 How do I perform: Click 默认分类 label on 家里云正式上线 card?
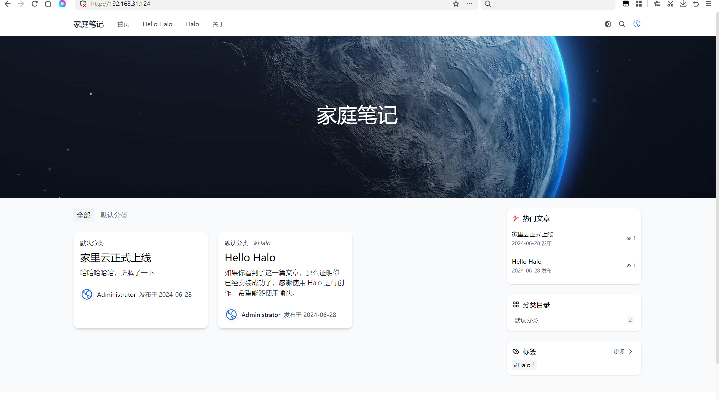pyautogui.click(x=92, y=243)
